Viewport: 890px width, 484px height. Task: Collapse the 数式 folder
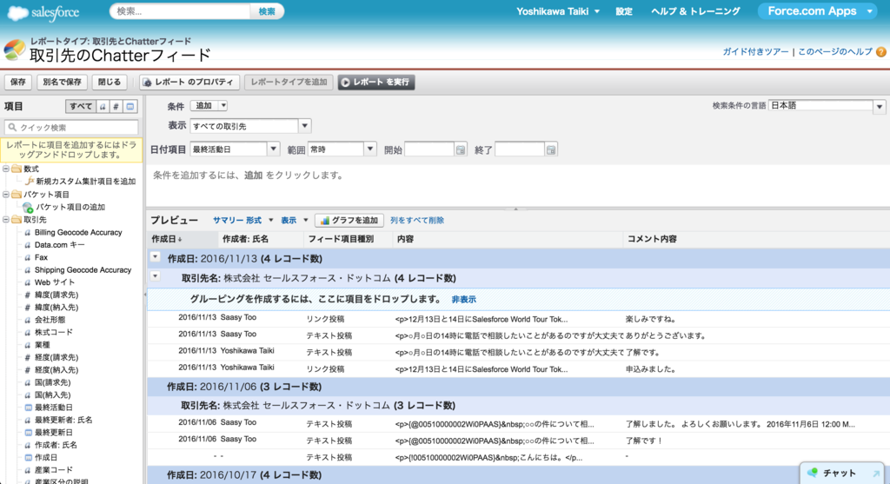pos(6,169)
